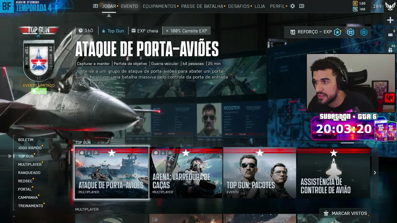Viewport: 397px width, 223px height.
Task: Select the rightmost booster hexagon icon
Action: coord(364,32)
